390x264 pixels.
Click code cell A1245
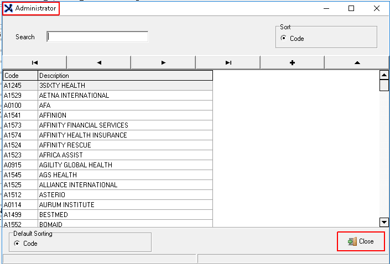tap(20, 86)
